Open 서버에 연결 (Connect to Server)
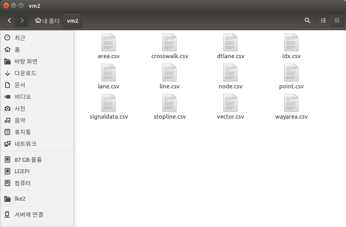Viewport: 346px width, 227px height. [x=37, y=214]
